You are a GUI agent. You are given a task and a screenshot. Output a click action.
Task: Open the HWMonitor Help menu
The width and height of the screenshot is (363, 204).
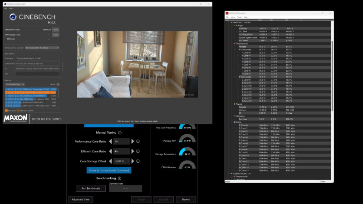246,17
